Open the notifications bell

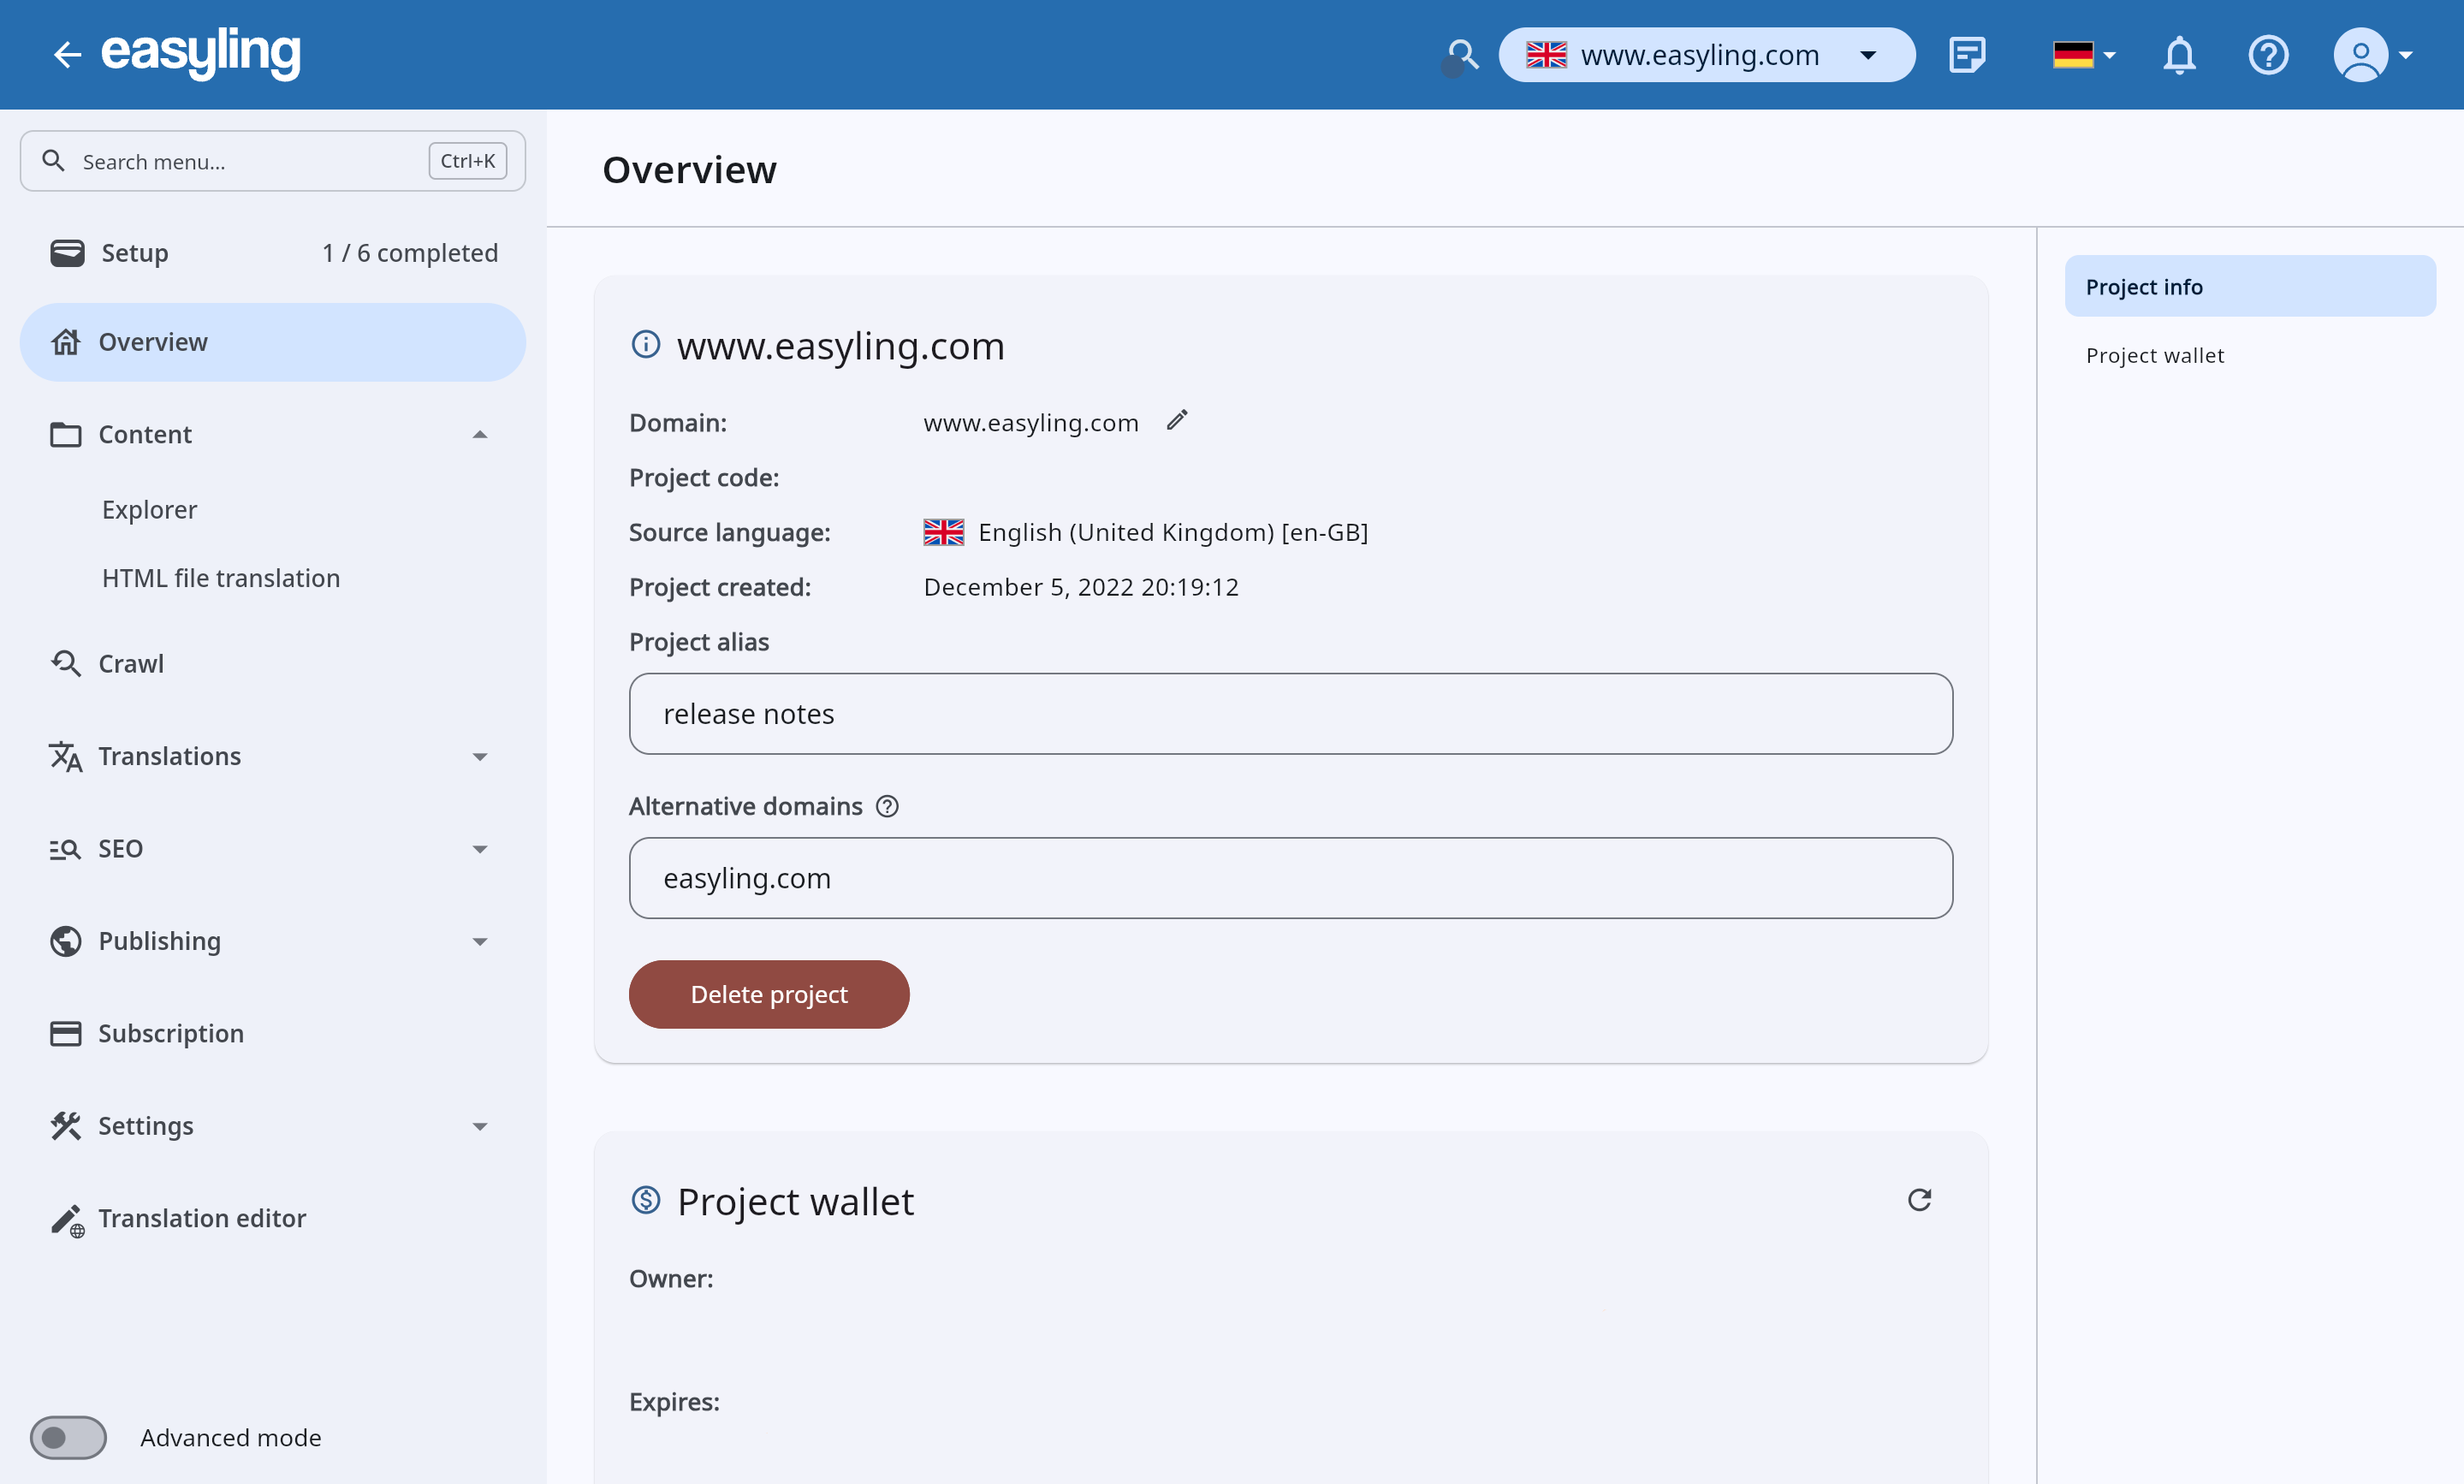[x=2179, y=54]
